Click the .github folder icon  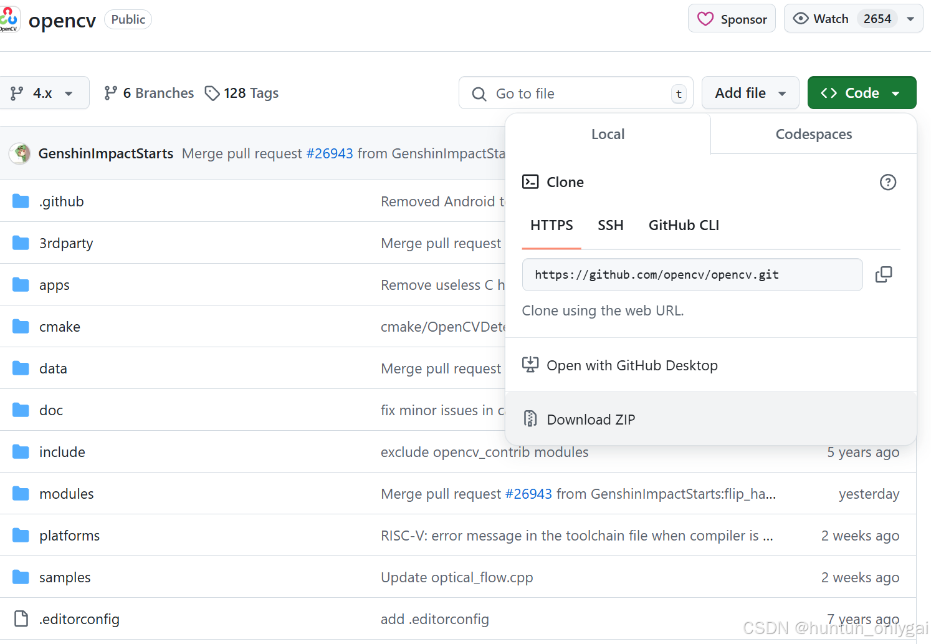coord(21,201)
